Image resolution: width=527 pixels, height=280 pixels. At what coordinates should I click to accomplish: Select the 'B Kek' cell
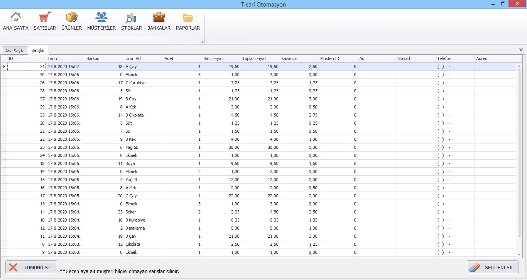click(x=143, y=139)
